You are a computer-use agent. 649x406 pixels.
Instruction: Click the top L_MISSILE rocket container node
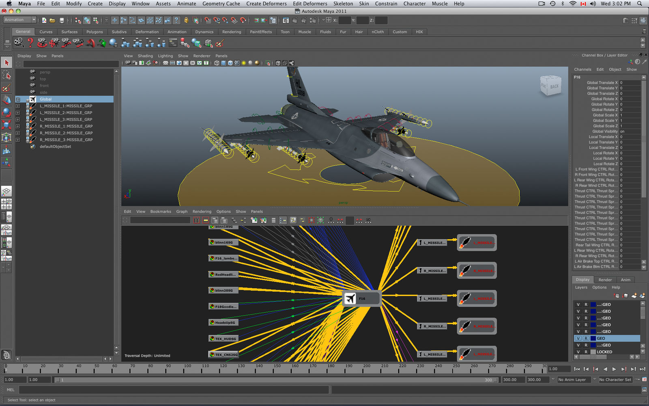477,243
